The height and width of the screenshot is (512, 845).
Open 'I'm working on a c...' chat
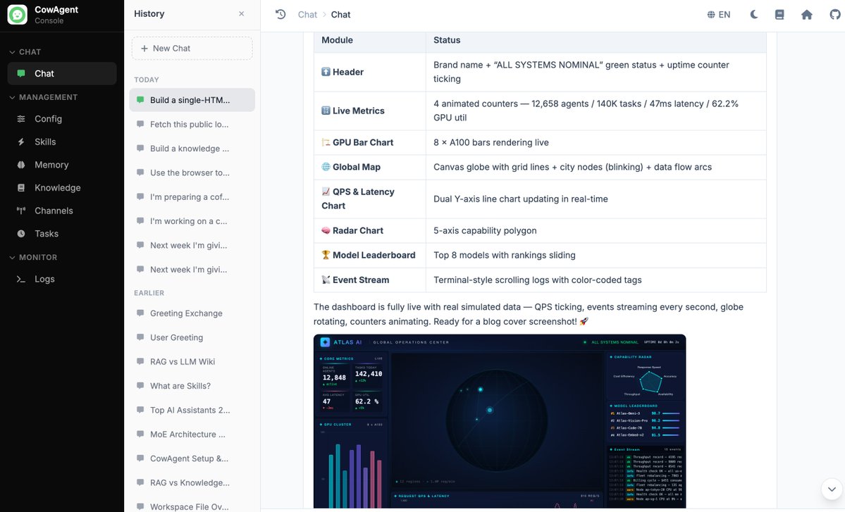(x=192, y=221)
